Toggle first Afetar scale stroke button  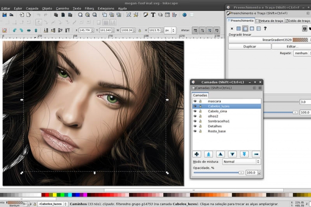195,31
